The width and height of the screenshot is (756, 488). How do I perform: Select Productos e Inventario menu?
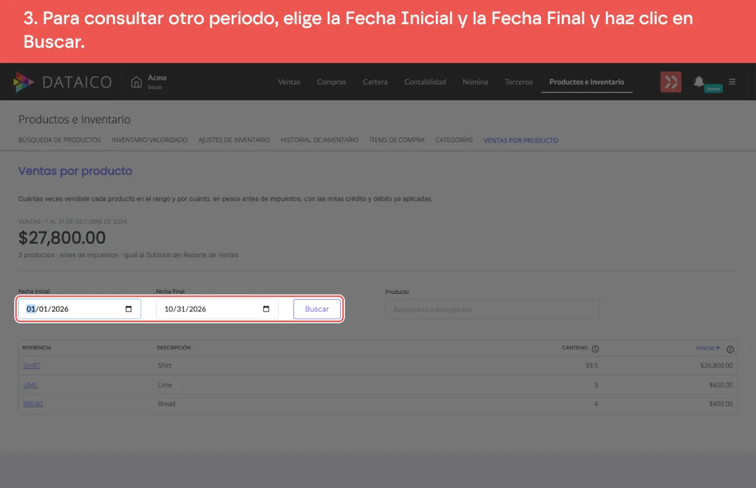click(586, 82)
